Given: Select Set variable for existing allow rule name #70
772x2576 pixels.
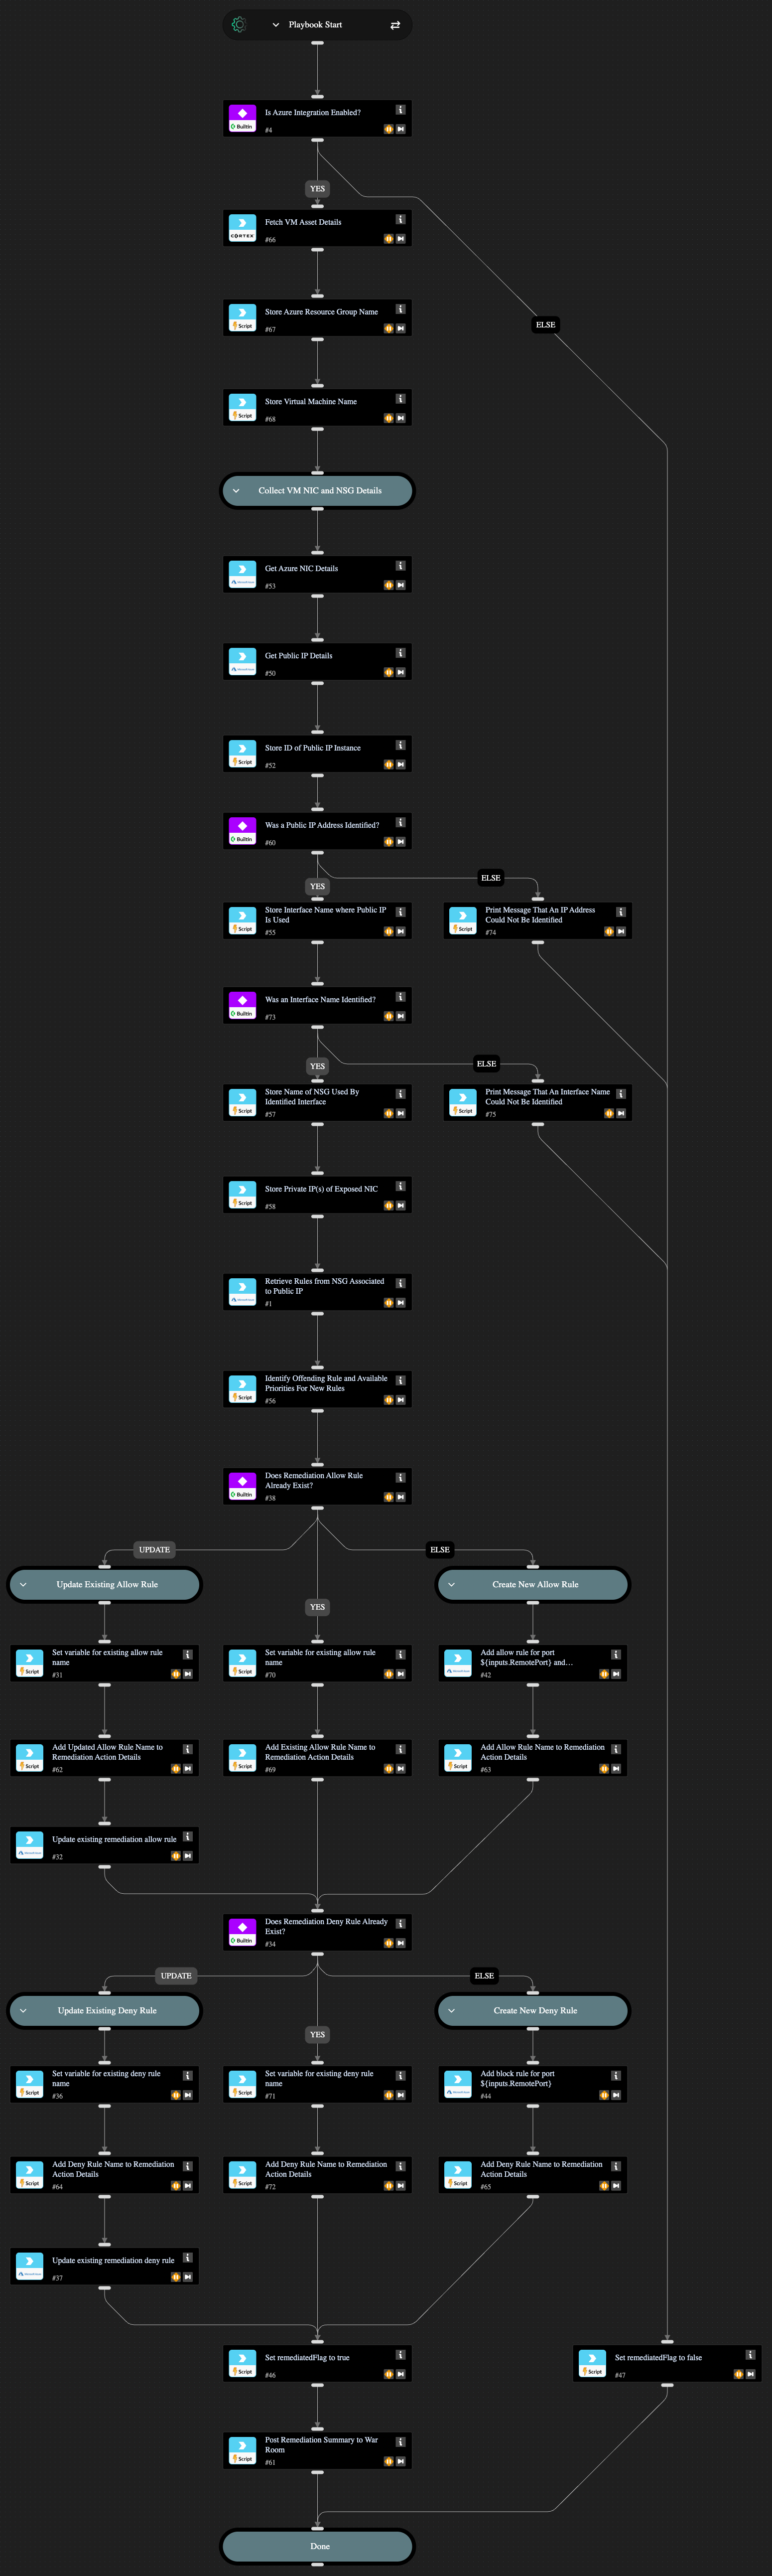Looking at the screenshot, I should pyautogui.click(x=317, y=1663).
